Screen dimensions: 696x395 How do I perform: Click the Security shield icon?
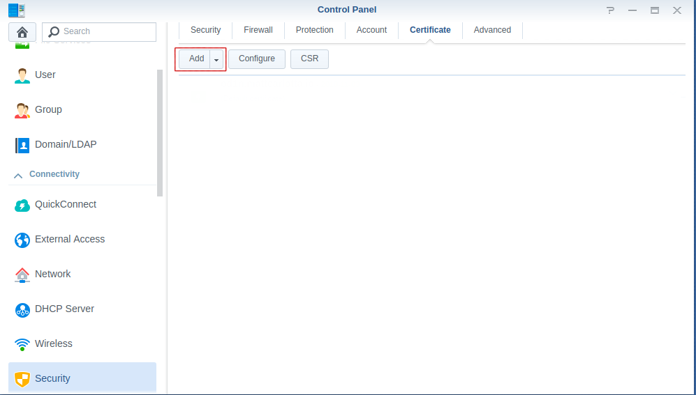[22, 379]
